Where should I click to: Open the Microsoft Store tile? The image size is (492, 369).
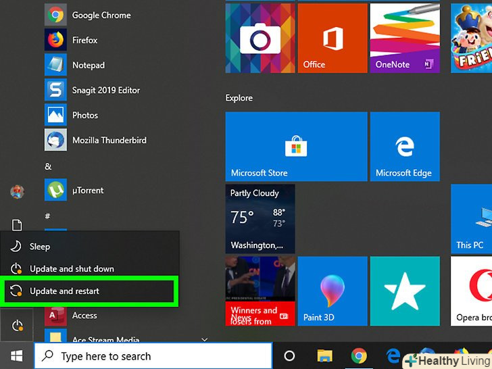296,147
